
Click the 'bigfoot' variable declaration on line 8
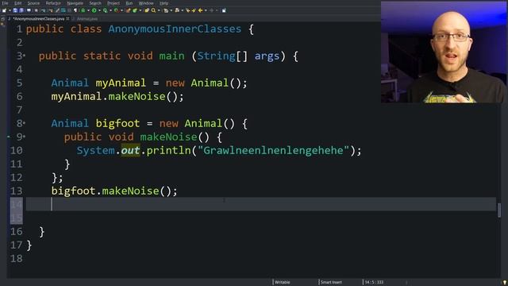pyautogui.click(x=117, y=124)
